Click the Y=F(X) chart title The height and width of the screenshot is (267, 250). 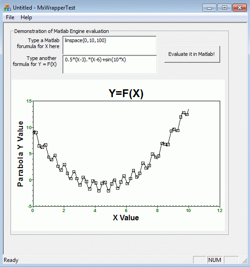[126, 93]
